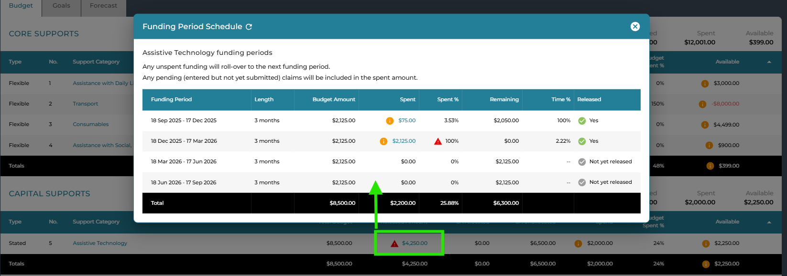Open the $4,250.00 Assistive Technology amount link
This screenshot has height=276, width=787.
415,244
